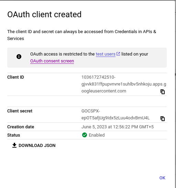This screenshot has width=176, height=188.
Task: Click the Creation date label
Action: (x=21, y=127)
